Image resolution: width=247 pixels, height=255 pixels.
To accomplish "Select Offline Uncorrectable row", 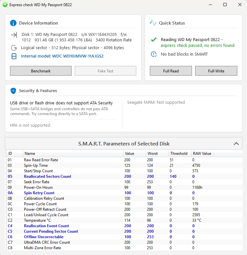I will (x=125, y=237).
